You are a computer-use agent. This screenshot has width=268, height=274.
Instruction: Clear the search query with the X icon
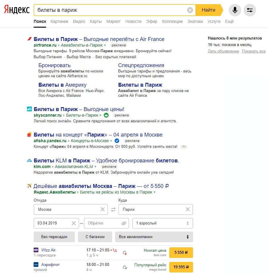pyautogui.click(x=190, y=10)
